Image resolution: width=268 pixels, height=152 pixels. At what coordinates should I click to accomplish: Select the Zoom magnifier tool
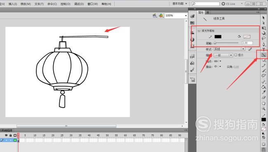tap(264, 108)
